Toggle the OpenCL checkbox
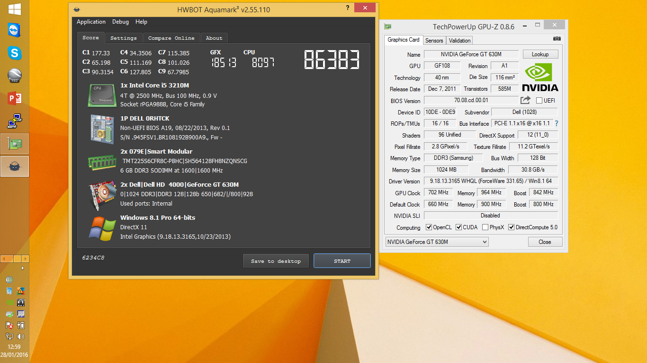 point(429,227)
